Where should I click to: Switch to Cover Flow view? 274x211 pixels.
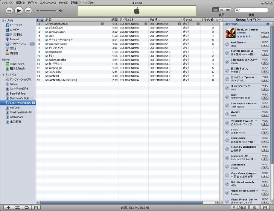(x=228, y=10)
